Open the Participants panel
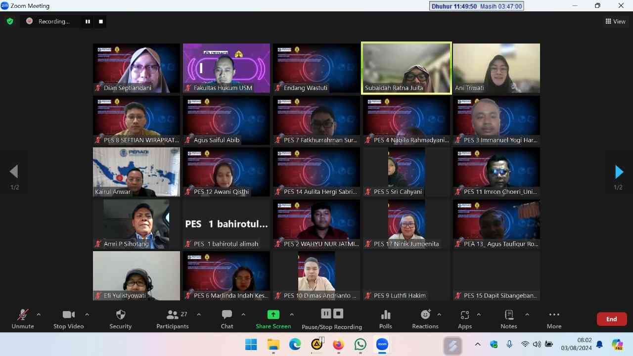The image size is (633, 356). point(172,319)
